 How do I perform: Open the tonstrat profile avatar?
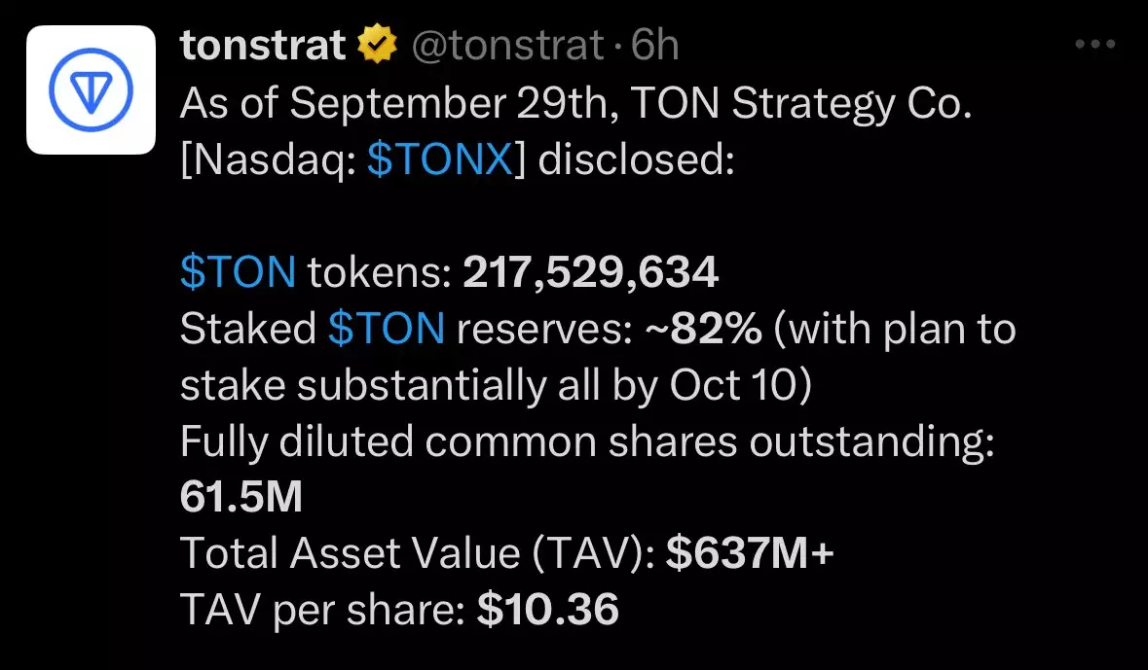[x=91, y=89]
